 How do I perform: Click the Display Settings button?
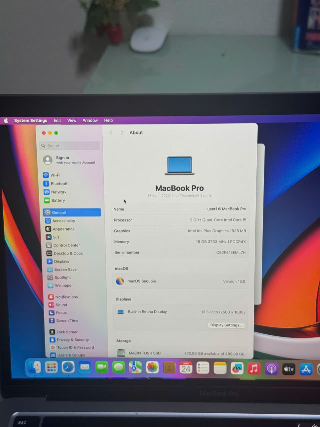point(226,325)
